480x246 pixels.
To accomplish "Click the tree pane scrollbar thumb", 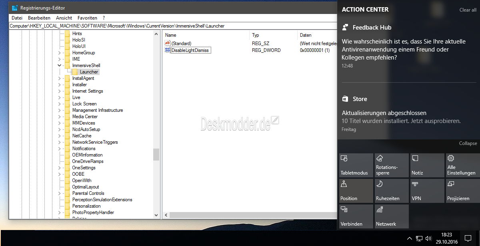I will 156,155.
